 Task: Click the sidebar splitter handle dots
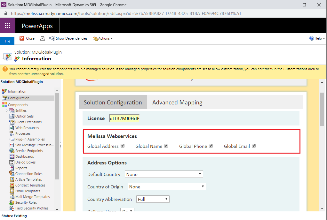coord(61,145)
